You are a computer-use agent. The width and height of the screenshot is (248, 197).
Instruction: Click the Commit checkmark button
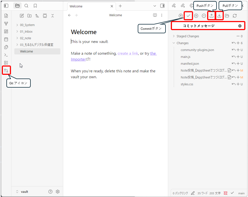(188, 16)
